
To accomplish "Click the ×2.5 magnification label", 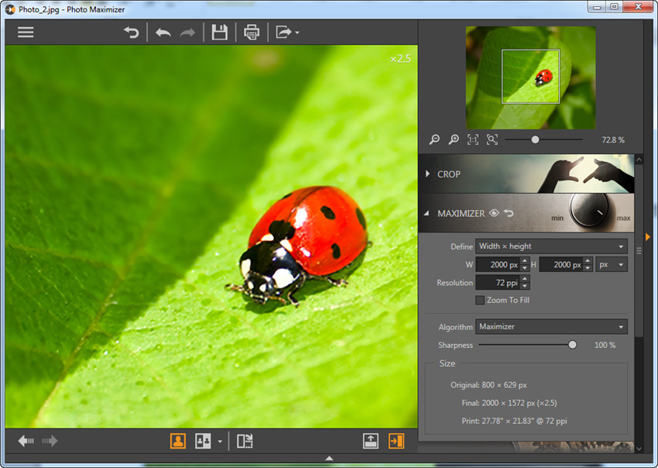I will tap(401, 59).
